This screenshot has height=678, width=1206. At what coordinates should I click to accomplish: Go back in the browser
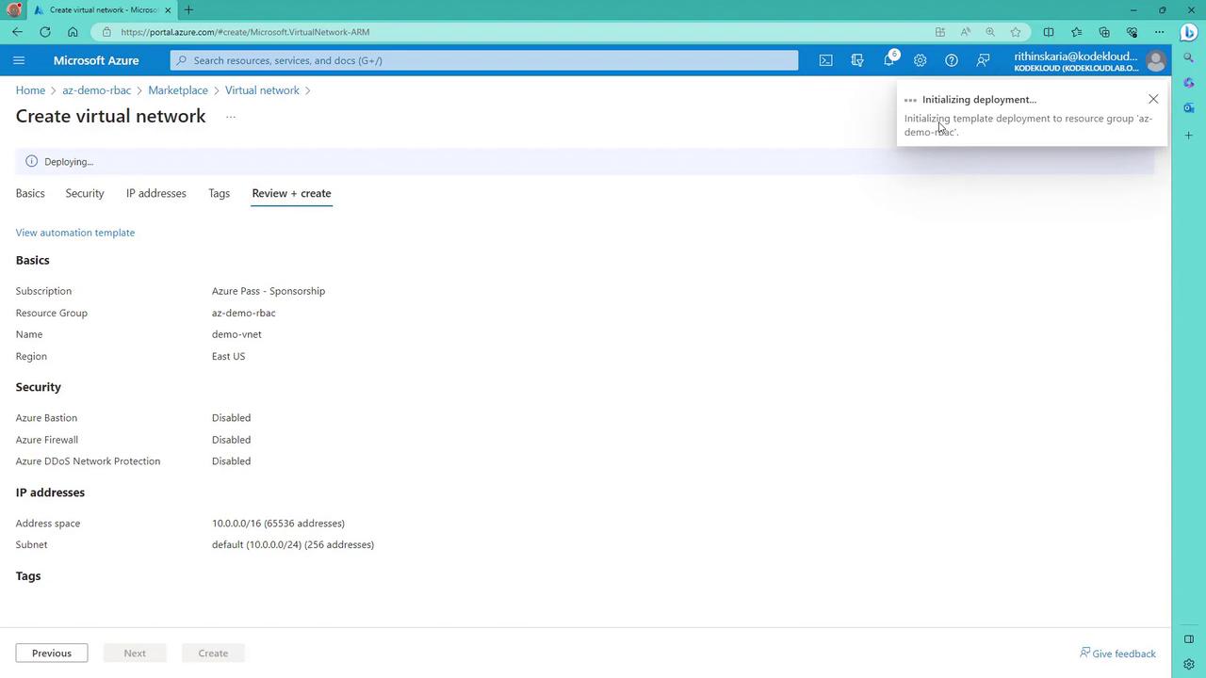click(x=18, y=32)
